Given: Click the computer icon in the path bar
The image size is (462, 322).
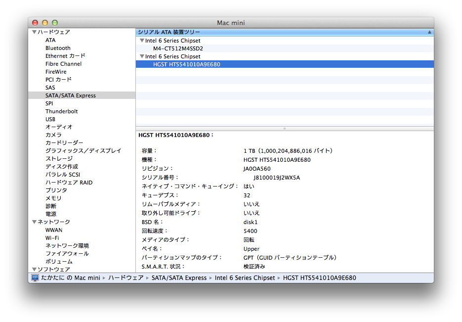Looking at the screenshot, I should pyautogui.click(x=35, y=278).
